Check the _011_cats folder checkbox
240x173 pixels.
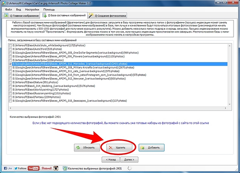(10, 71)
